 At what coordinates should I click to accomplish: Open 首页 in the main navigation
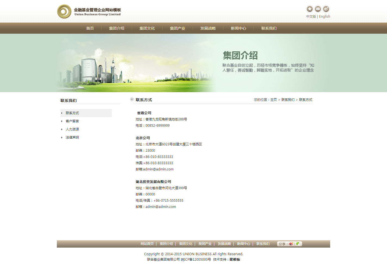(x=90, y=28)
